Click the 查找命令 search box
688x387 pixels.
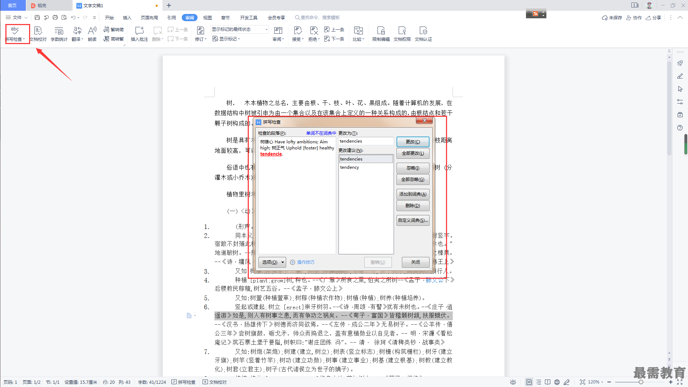317,18
